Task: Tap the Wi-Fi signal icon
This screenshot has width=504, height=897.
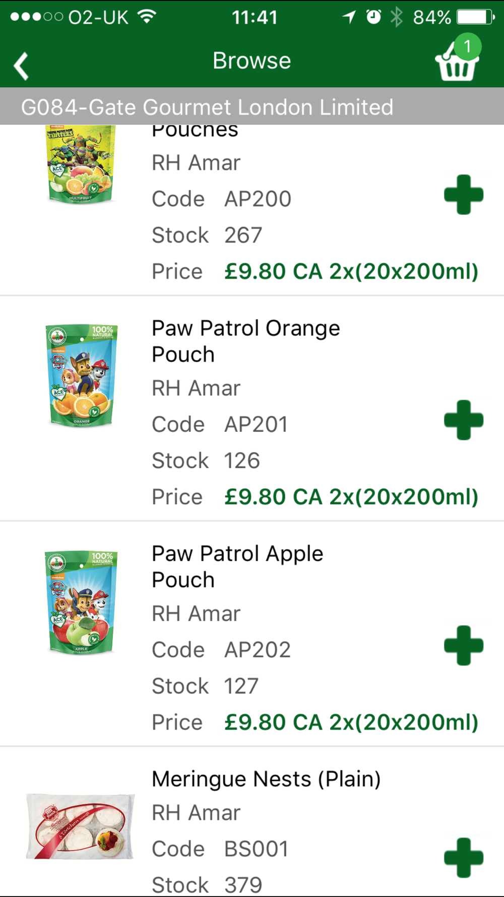Action: (x=147, y=17)
